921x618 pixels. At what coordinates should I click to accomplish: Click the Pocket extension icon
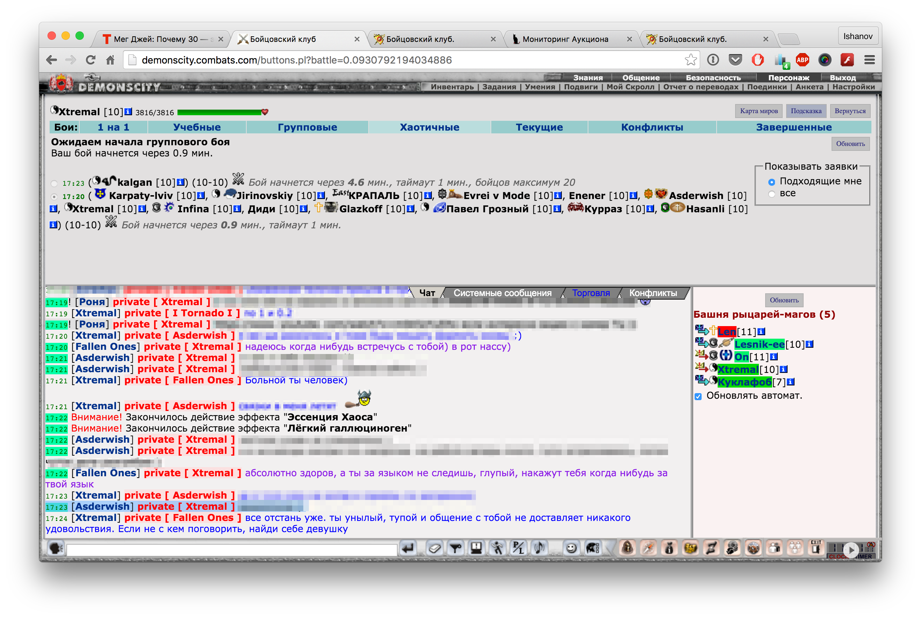click(x=735, y=60)
